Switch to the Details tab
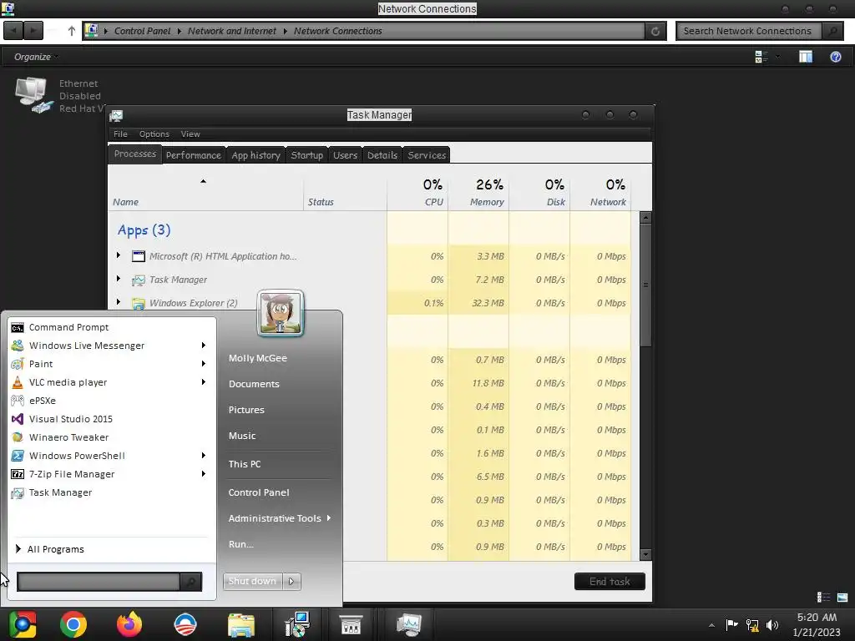 tap(382, 155)
